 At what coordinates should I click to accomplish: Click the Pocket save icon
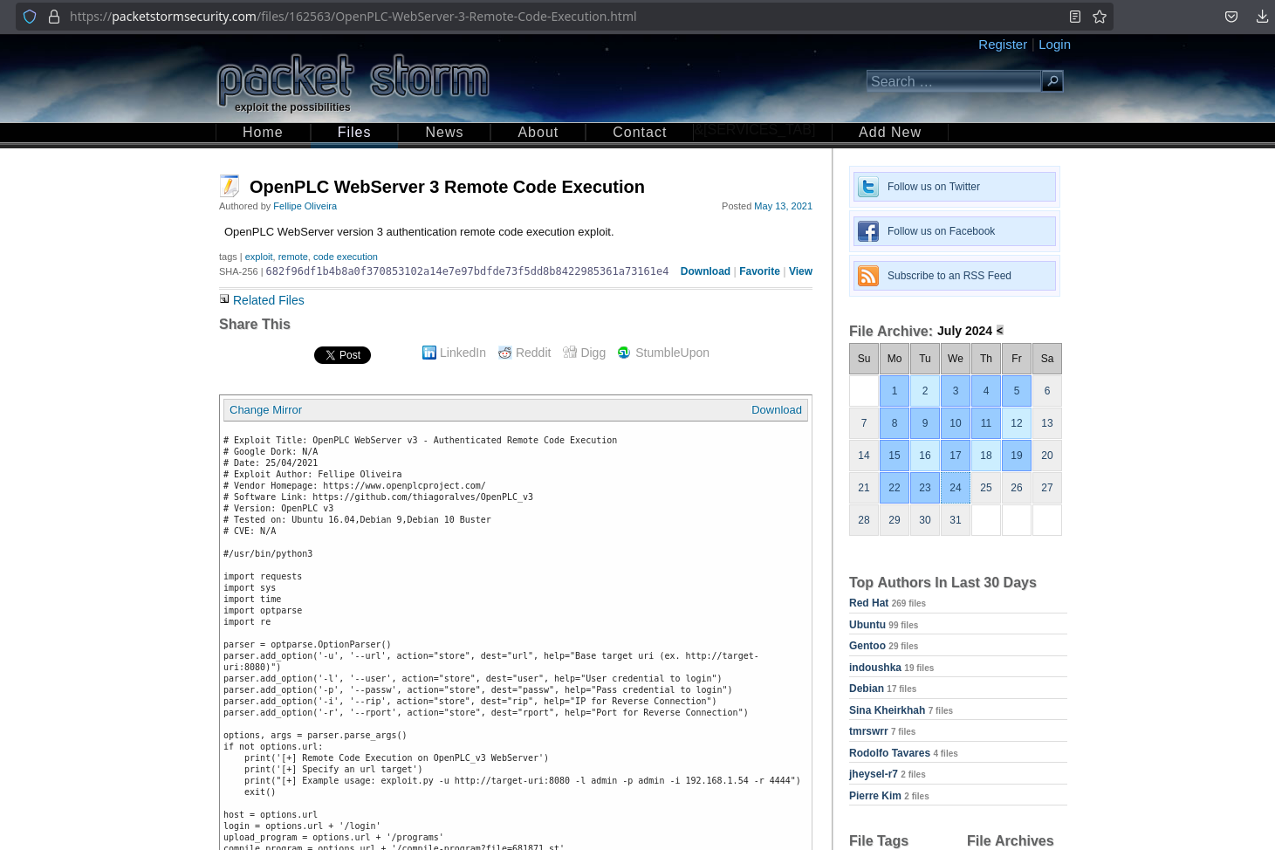click(x=1231, y=17)
